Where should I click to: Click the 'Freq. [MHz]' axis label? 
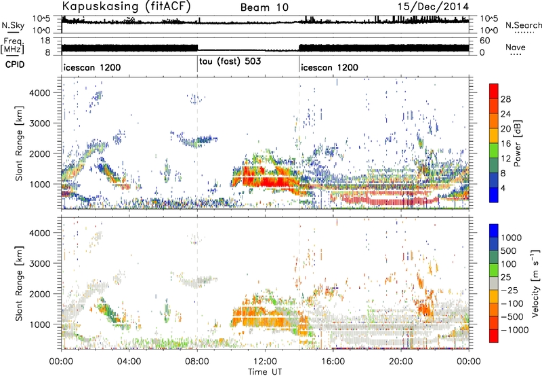(12, 46)
